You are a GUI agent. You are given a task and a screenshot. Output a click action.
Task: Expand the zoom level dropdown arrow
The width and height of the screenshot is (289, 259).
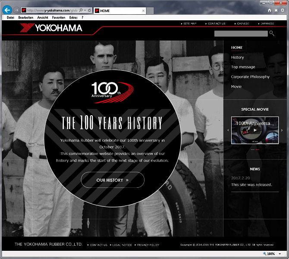click(x=280, y=254)
